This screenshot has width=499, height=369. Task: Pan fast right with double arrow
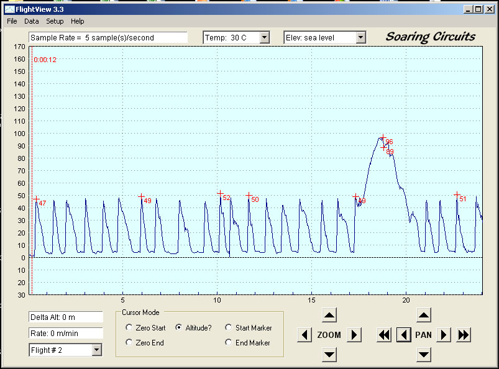(464, 335)
